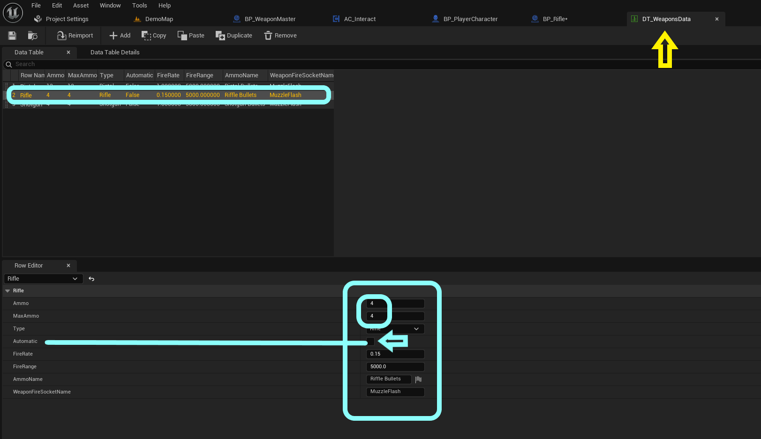The width and height of the screenshot is (761, 439).
Task: Switch to the DemoMap tab
Action: click(x=159, y=19)
